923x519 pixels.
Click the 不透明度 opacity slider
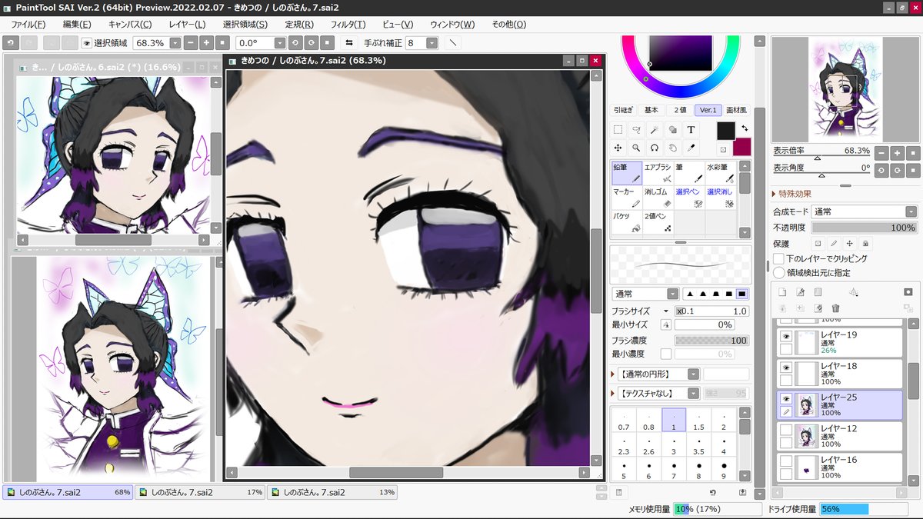point(864,228)
